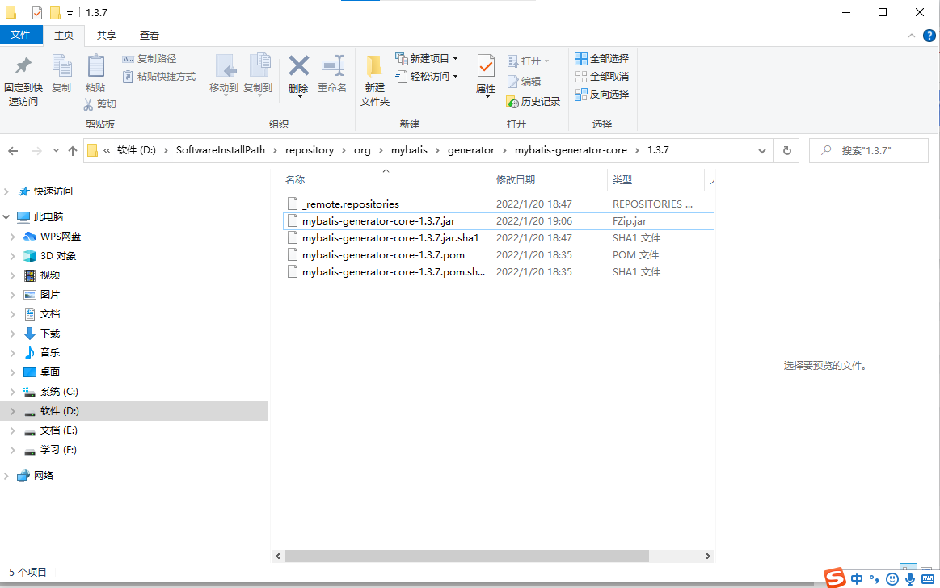Click horizontal scrollbar right arrow
Screen dimensions: 940x588
pos(708,556)
